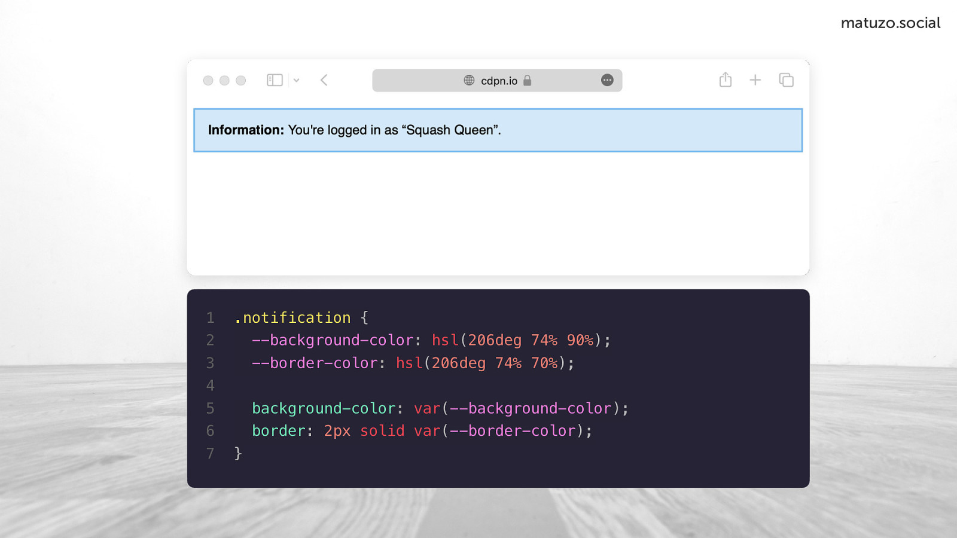Image resolution: width=957 pixels, height=538 pixels.
Task: Click the "Squash Queen" notification text
Action: point(450,130)
